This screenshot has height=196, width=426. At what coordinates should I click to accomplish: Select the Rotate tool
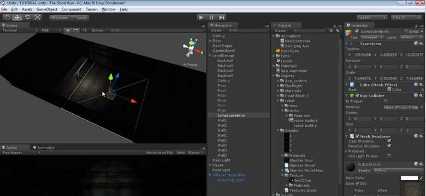point(27,17)
